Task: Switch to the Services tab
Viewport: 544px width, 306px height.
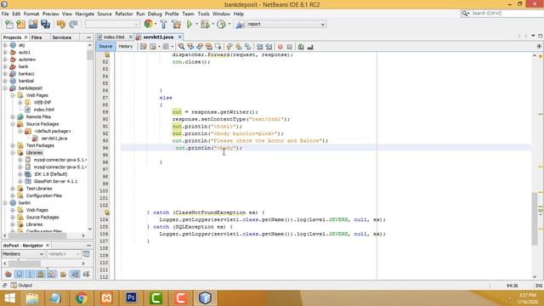Action: [62, 37]
